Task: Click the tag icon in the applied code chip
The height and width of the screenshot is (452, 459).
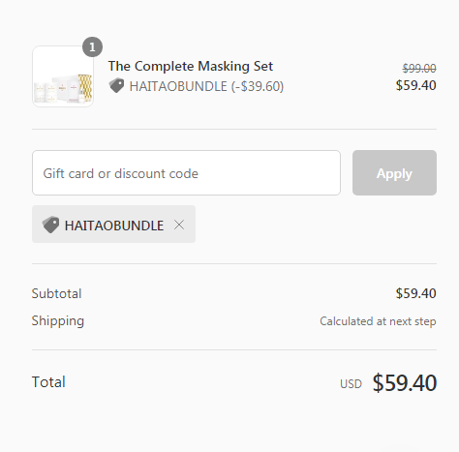Action: coord(50,225)
